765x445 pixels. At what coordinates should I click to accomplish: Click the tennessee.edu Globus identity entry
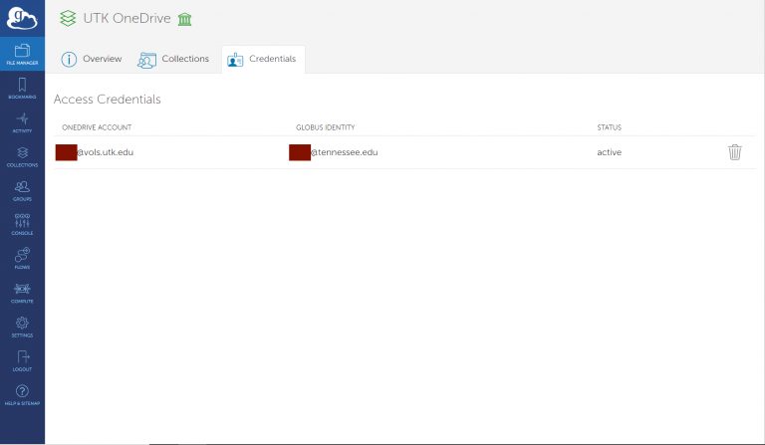pos(334,152)
